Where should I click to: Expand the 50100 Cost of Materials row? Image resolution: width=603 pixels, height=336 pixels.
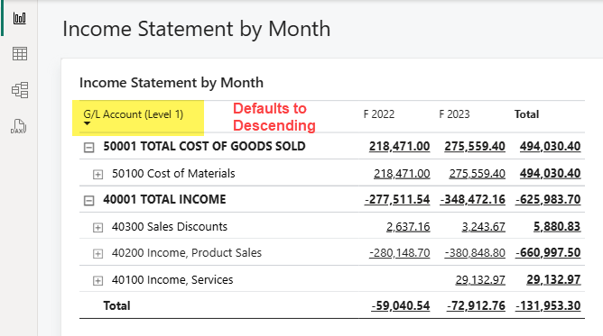click(x=97, y=175)
